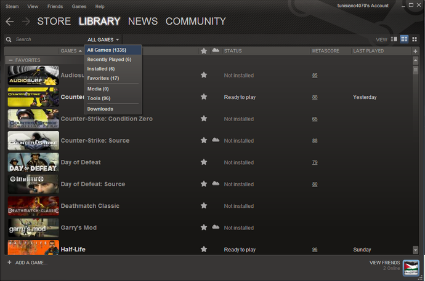Screen dimensions: 425x281
Task: Sort by the favorites star column header
Action: pyautogui.click(x=204, y=51)
